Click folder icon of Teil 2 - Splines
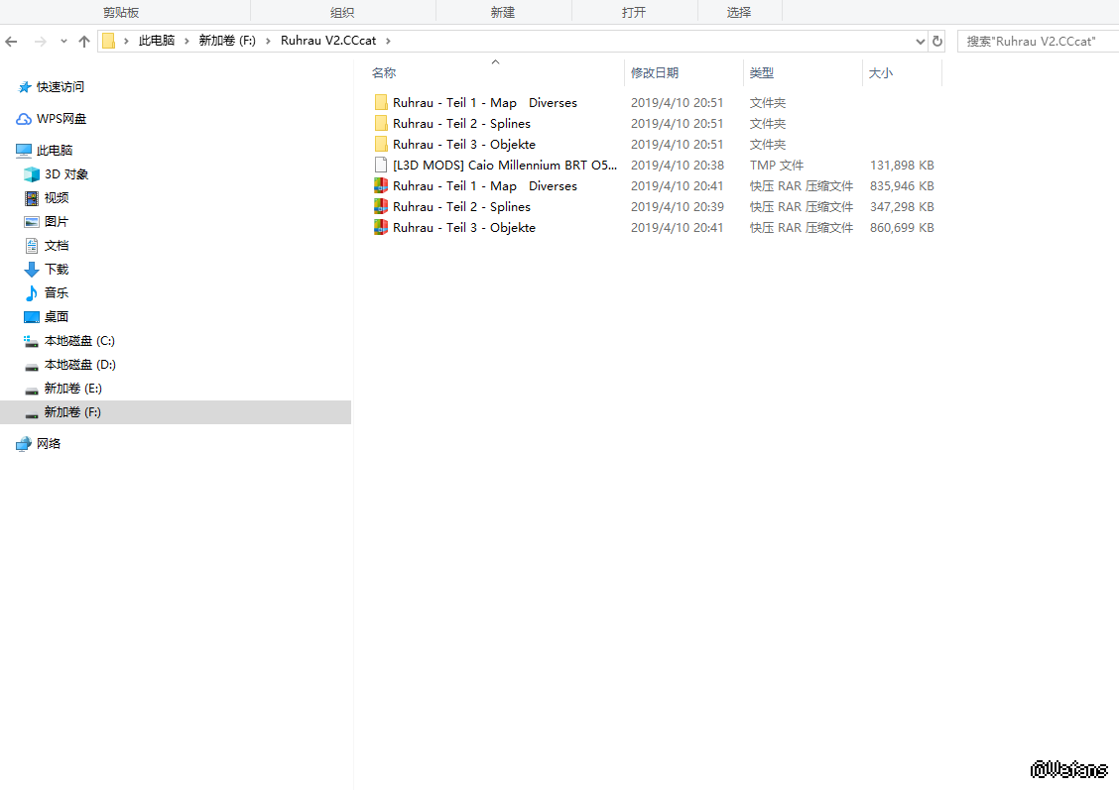 [x=381, y=123]
